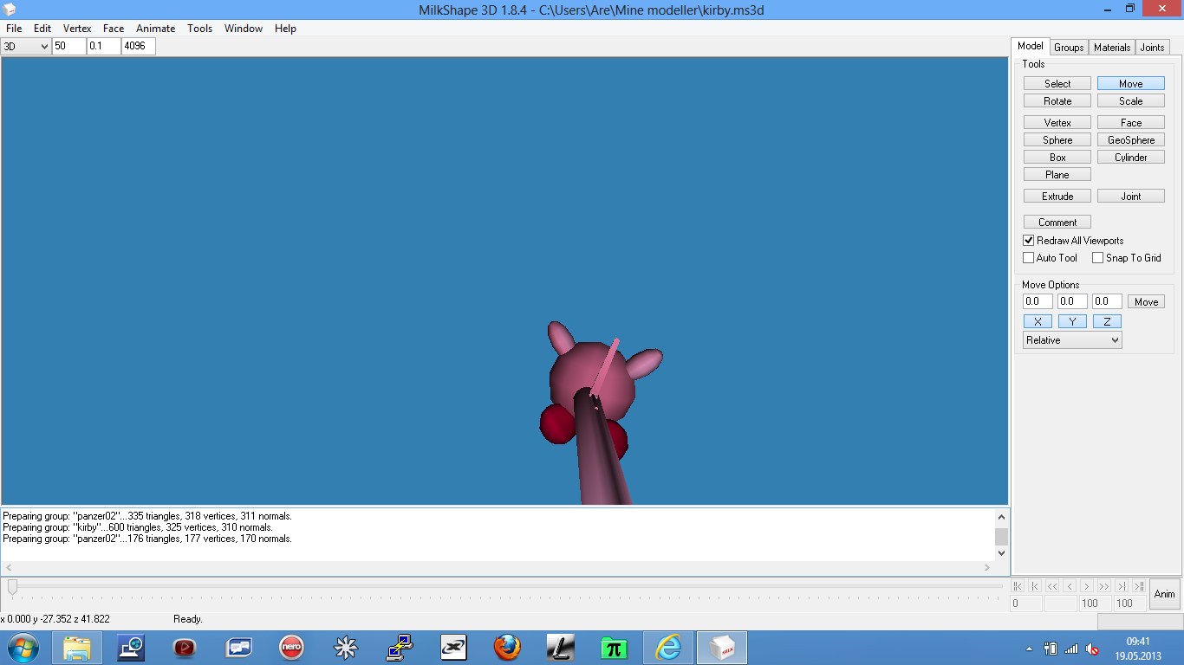Enable the Auto Tool checkbox
Screen dimensions: 1184x665
(1029, 258)
